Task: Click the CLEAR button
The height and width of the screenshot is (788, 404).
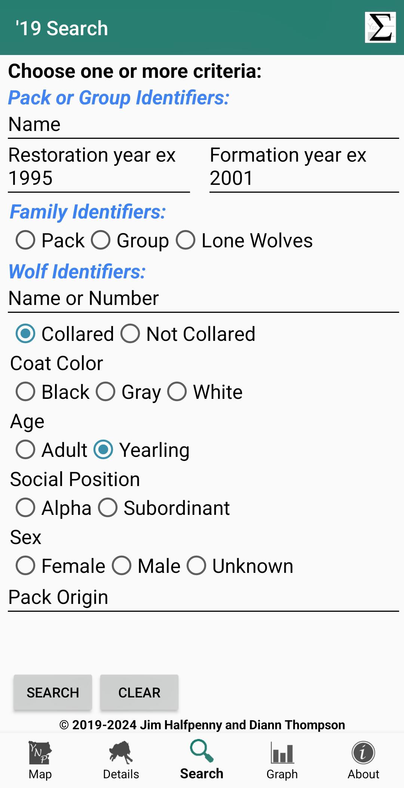Action: pos(139,692)
